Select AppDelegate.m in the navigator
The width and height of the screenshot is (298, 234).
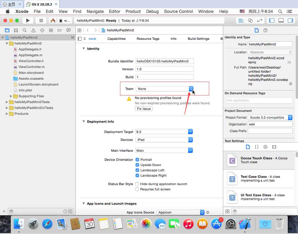[30, 55]
